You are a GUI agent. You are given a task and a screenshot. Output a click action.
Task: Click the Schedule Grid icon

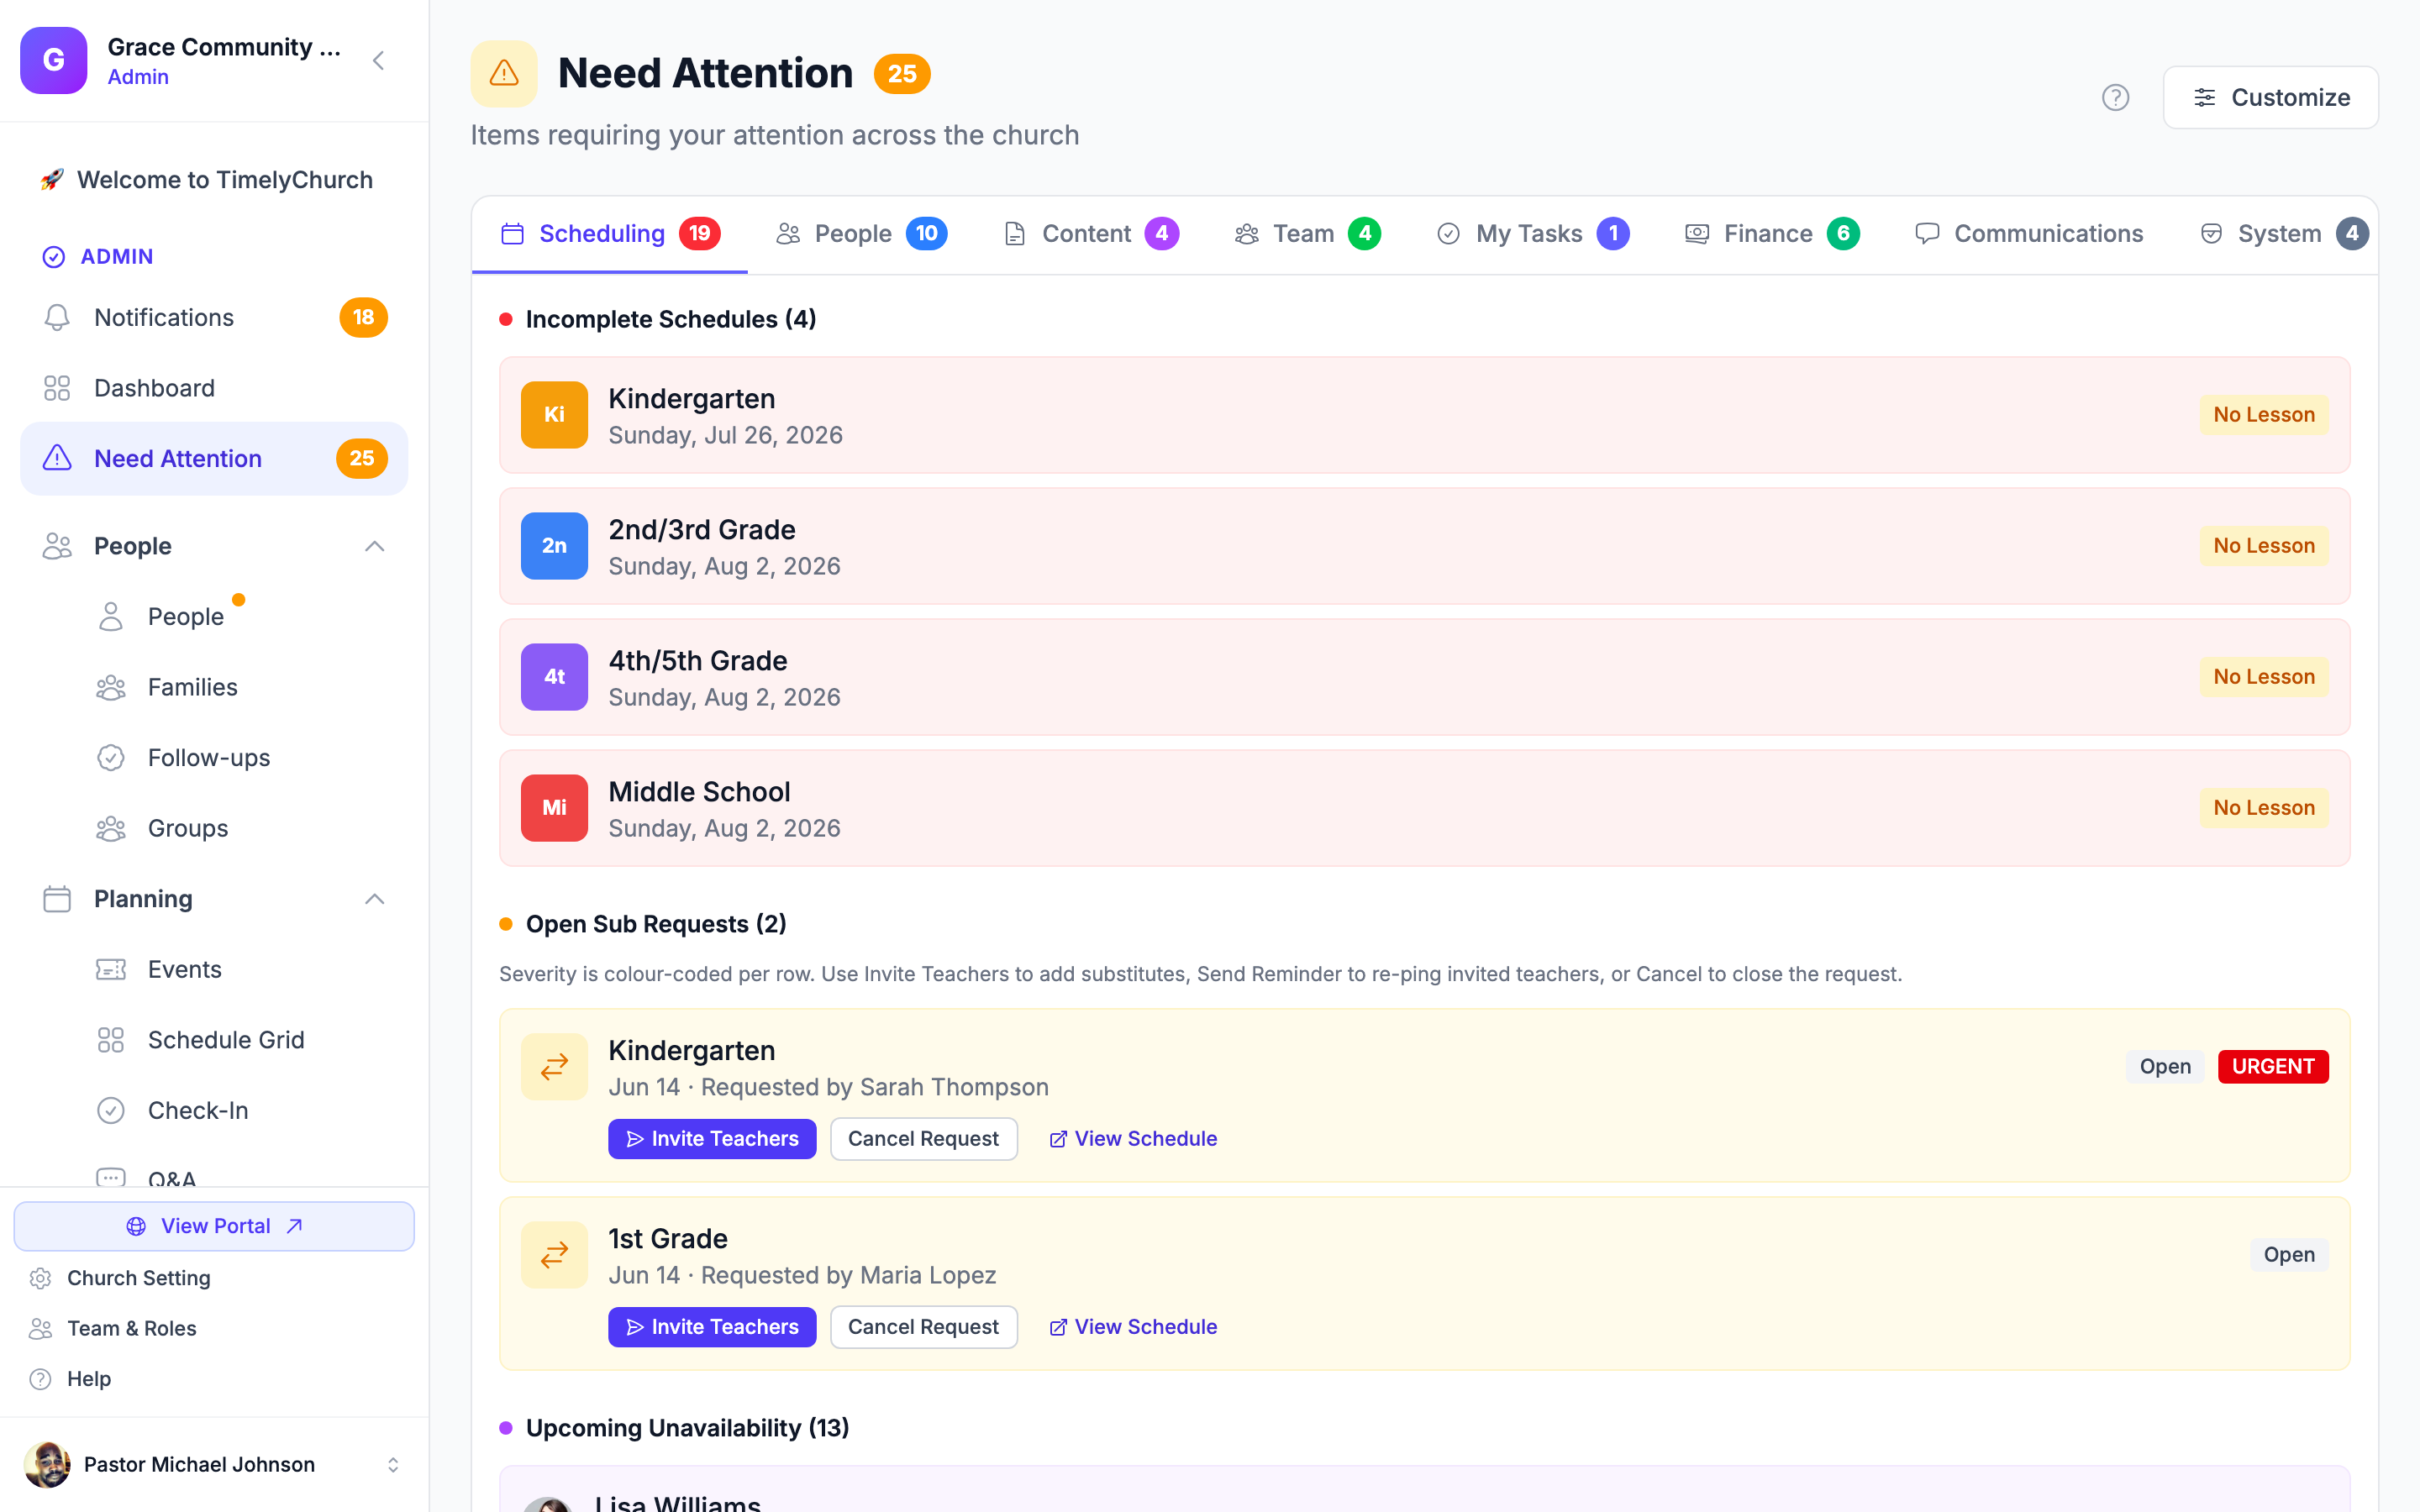pos(111,1040)
